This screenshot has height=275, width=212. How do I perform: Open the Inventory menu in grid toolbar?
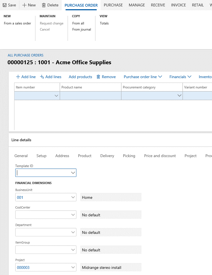[205, 77]
